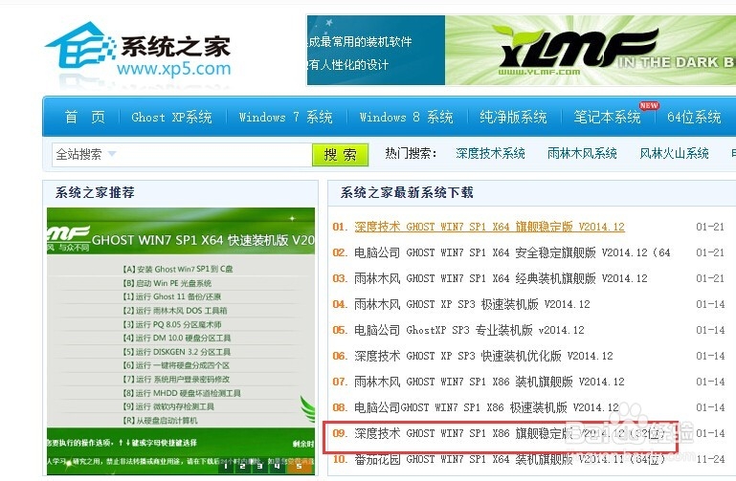Click the green 搜索 button
The height and width of the screenshot is (481, 736).
340,154
